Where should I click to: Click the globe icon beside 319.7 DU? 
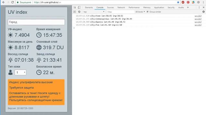[39, 48]
